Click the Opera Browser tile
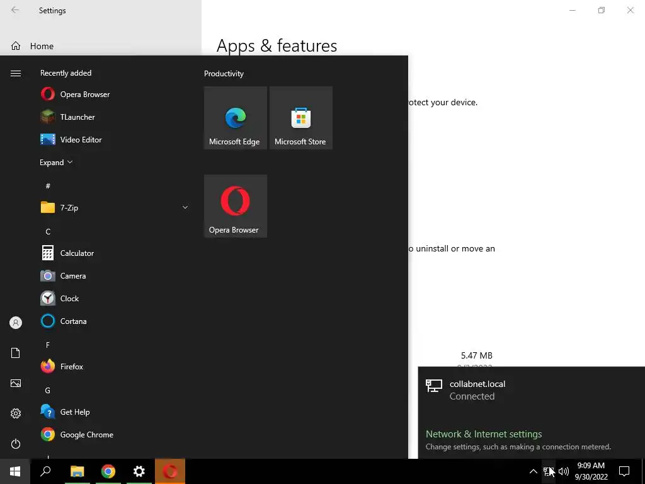Image resolution: width=645 pixels, height=484 pixels. click(x=236, y=206)
